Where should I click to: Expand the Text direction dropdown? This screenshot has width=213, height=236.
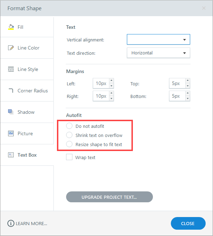[x=158, y=53]
